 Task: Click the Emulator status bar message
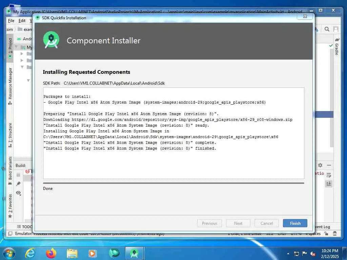click(89, 234)
